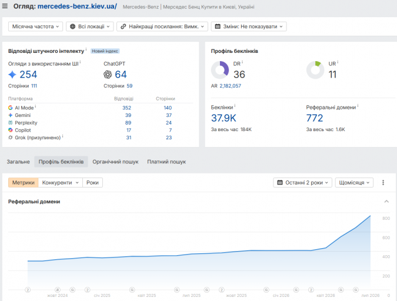
Task: Collapse the Реферальні домени chart section
Action: tap(386, 202)
